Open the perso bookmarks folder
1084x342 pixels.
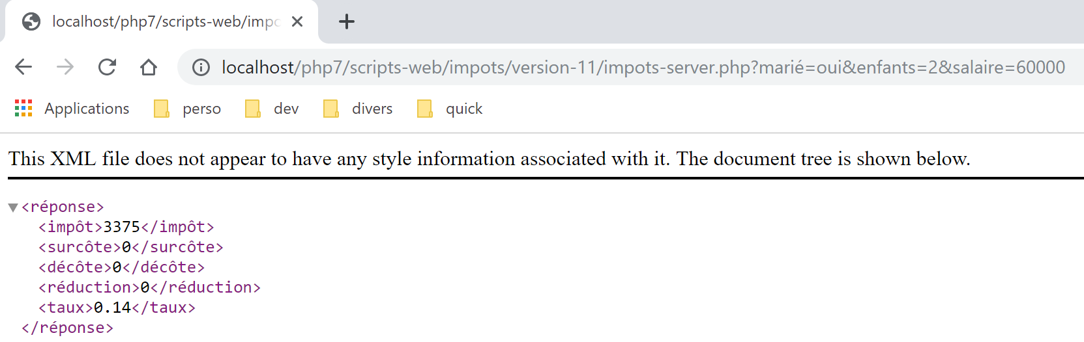(188, 109)
